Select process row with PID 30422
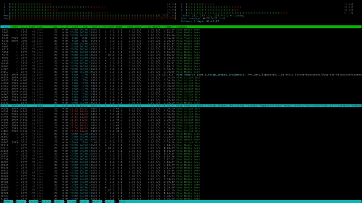 (181, 170)
